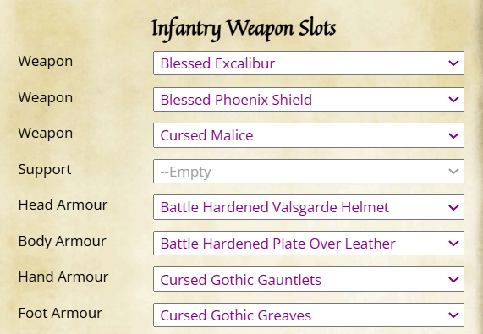Click the chevron arrow on Foot Armour select
Image resolution: width=483 pixels, height=334 pixels.
(x=453, y=315)
